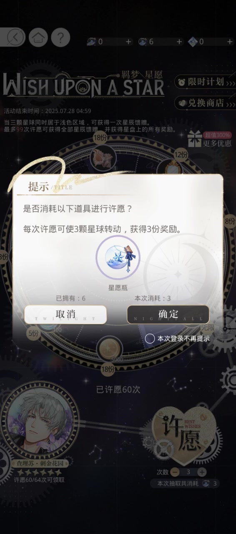Open help question mark icon
236x534 pixels.
tap(60, 38)
